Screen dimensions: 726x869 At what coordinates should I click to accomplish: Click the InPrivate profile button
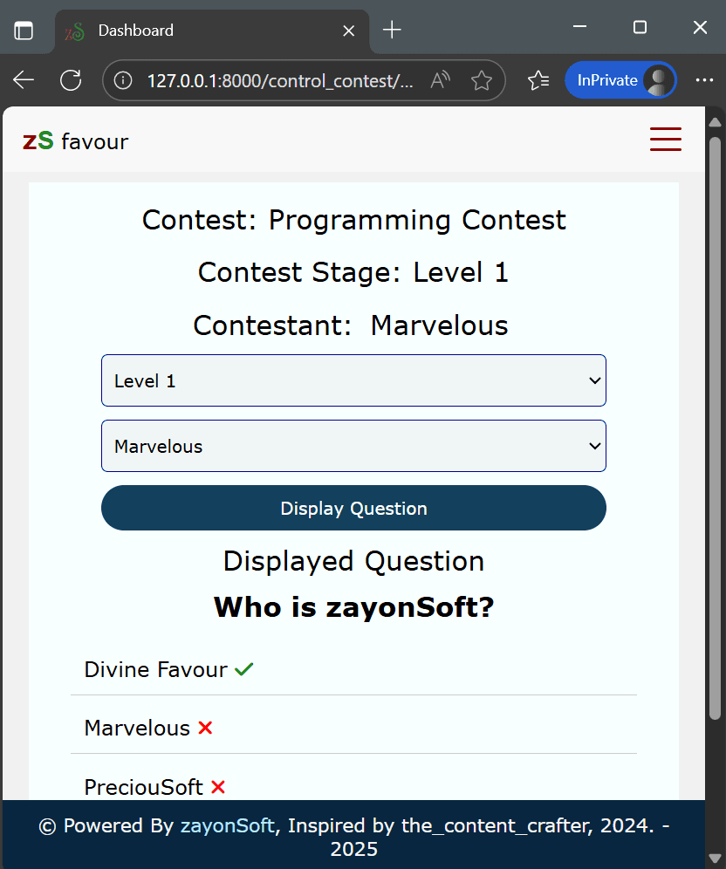[620, 80]
